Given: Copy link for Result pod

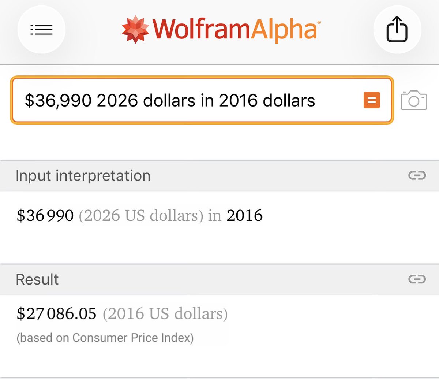Looking at the screenshot, I should coord(417,279).
